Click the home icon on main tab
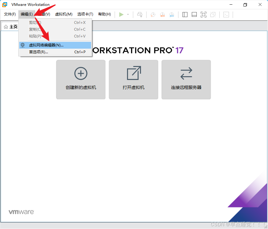This screenshot has height=229, width=268. [6, 27]
